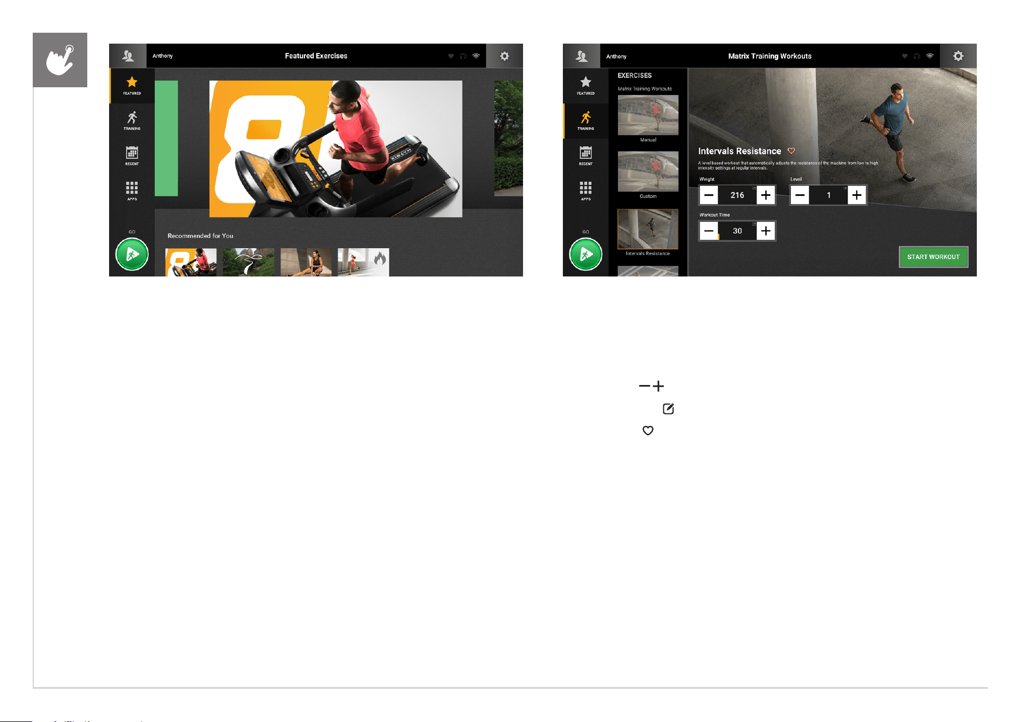The width and height of the screenshot is (1021, 722).
Task: Select the green card left of featured banner
Action: [x=166, y=139]
